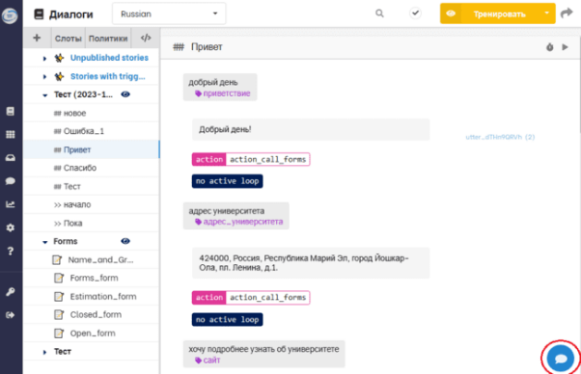Viewport: 581px width, 374px height.
Task: Click хочу подробнее узнать об университете utterance
Action: click(263, 354)
